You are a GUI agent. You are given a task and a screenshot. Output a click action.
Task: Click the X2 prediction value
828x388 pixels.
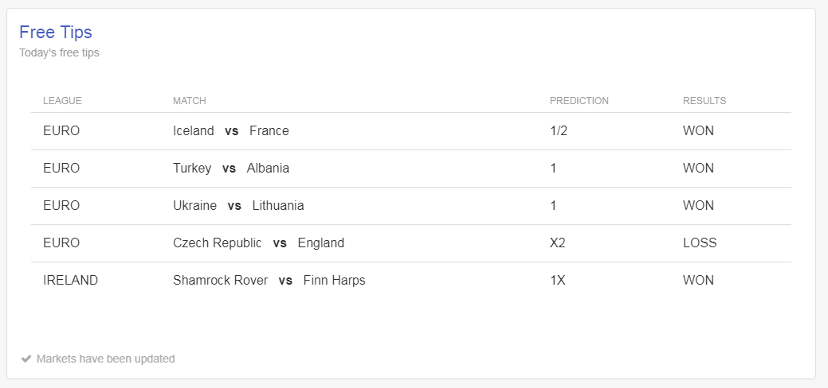(557, 243)
